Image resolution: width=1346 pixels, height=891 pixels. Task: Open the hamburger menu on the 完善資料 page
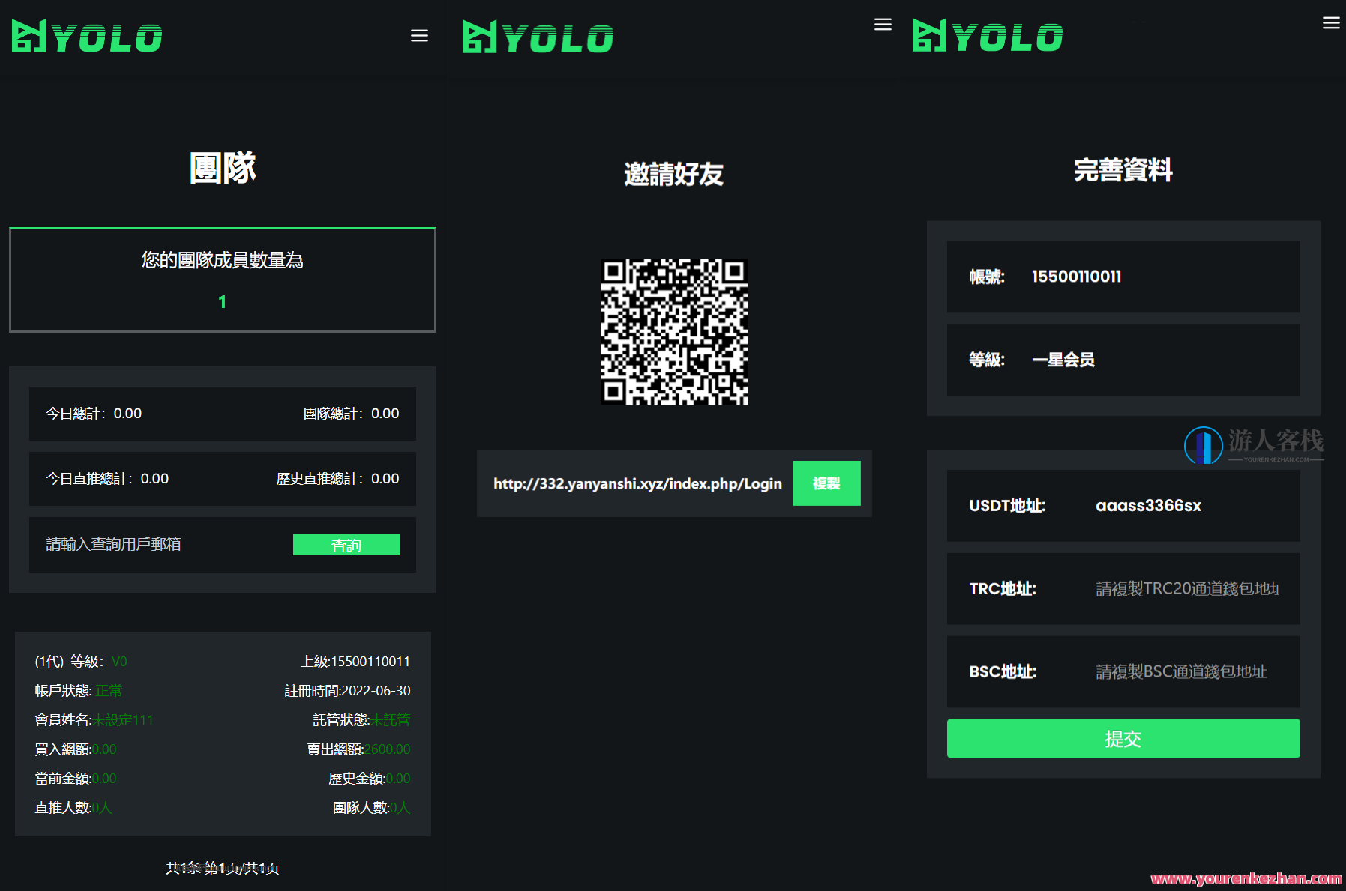(1331, 22)
